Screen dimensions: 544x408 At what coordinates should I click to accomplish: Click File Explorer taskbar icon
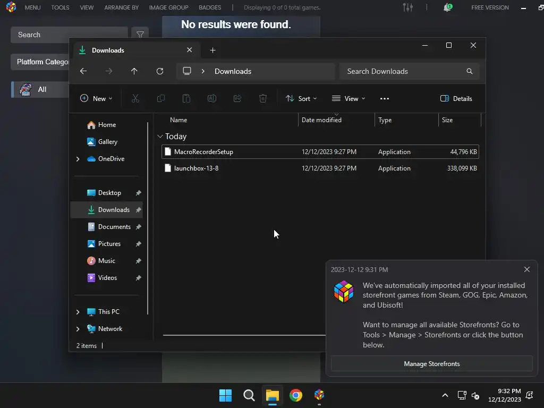click(x=273, y=395)
